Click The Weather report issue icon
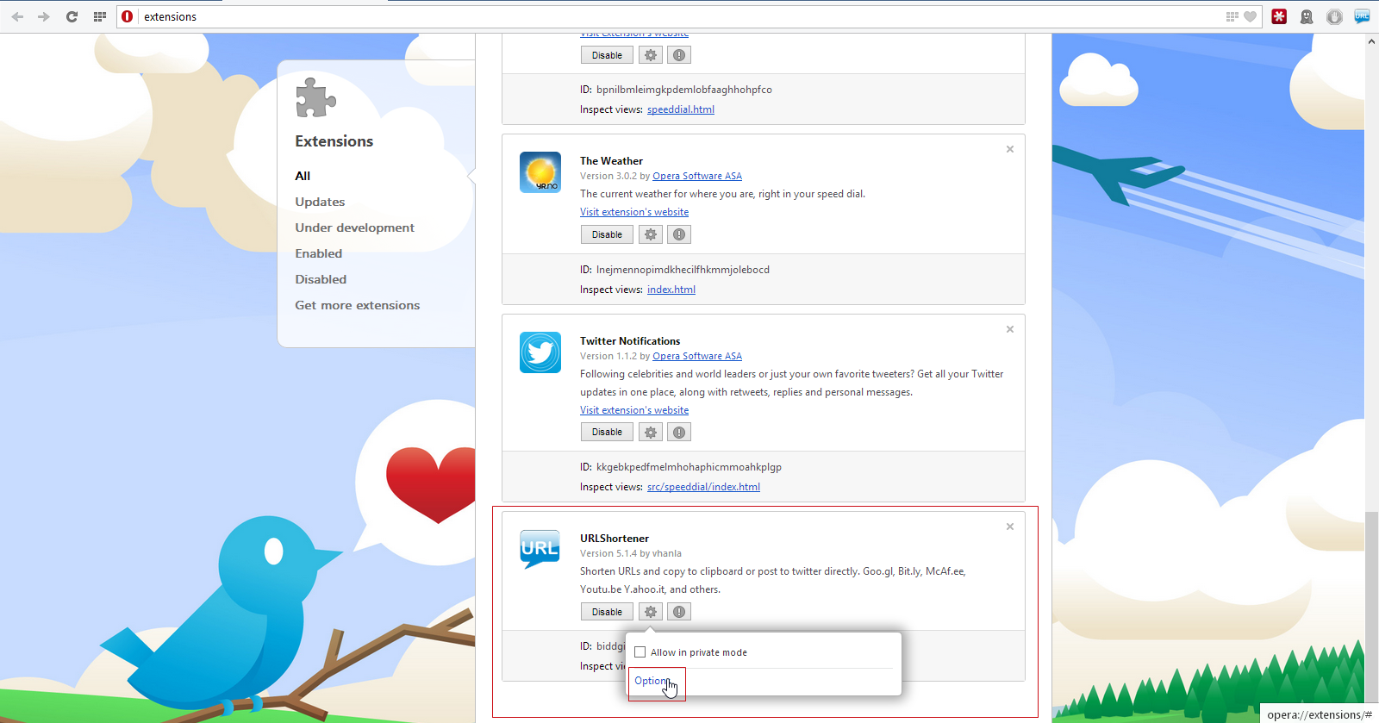 [679, 234]
